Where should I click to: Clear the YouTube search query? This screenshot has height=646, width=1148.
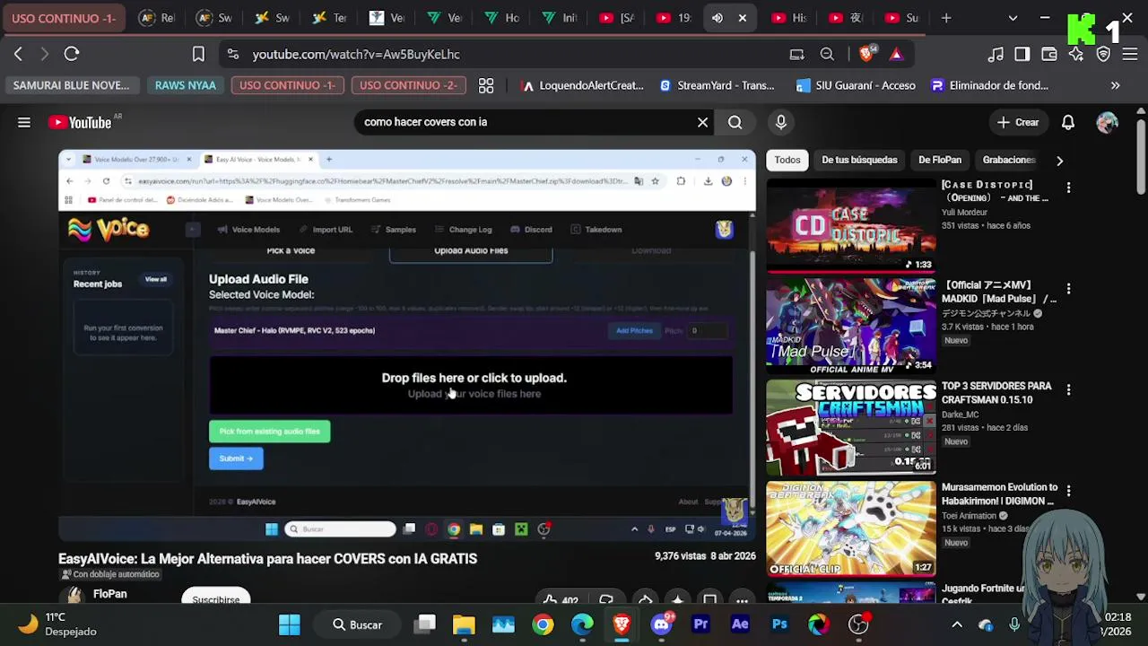tap(702, 122)
